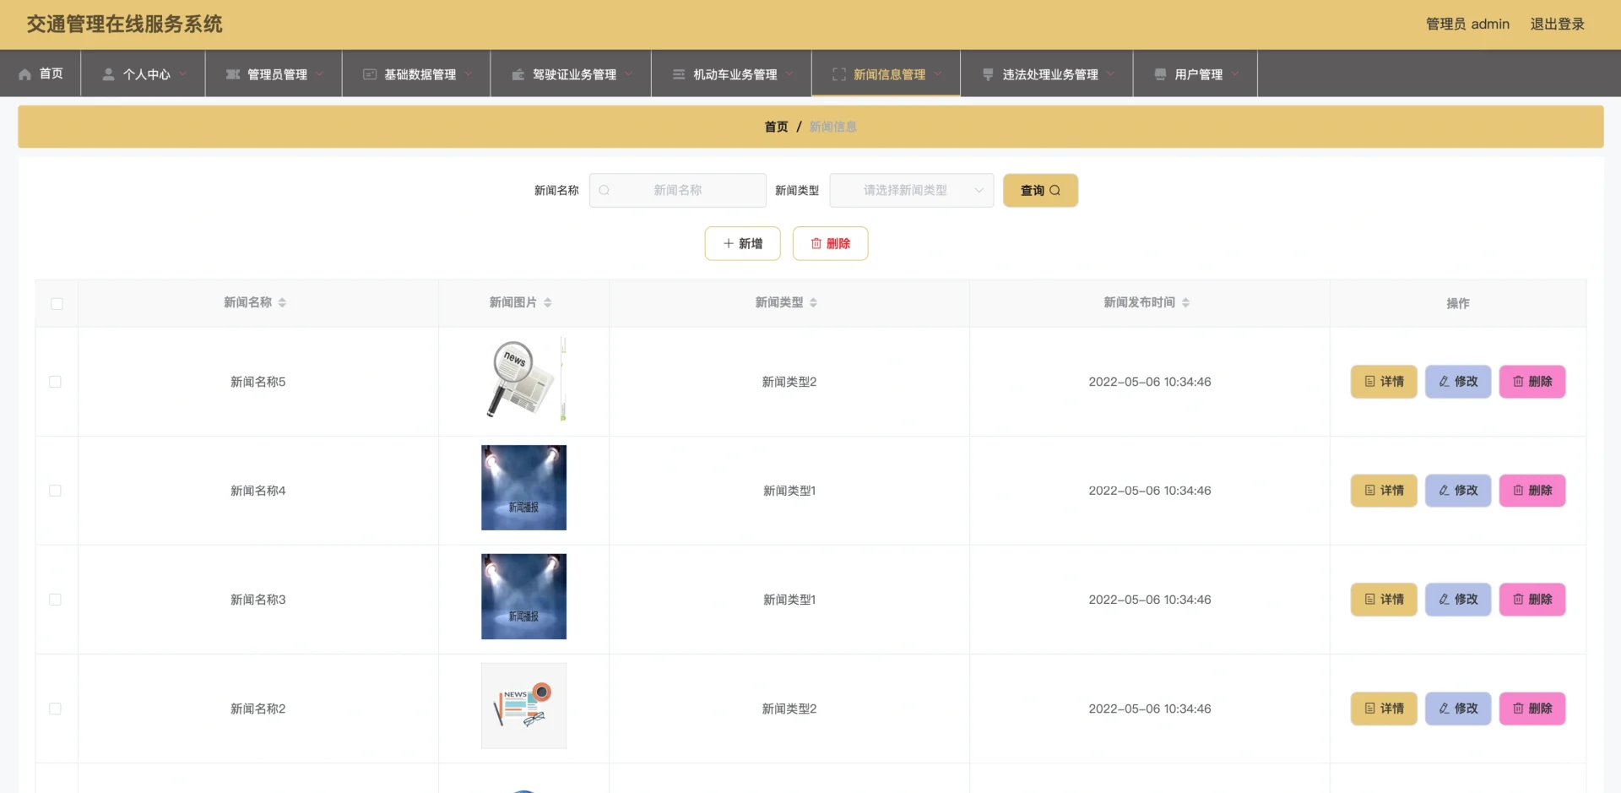Click the 新闻图片 column sort icon
Screen dimensions: 1621x793
547,303
